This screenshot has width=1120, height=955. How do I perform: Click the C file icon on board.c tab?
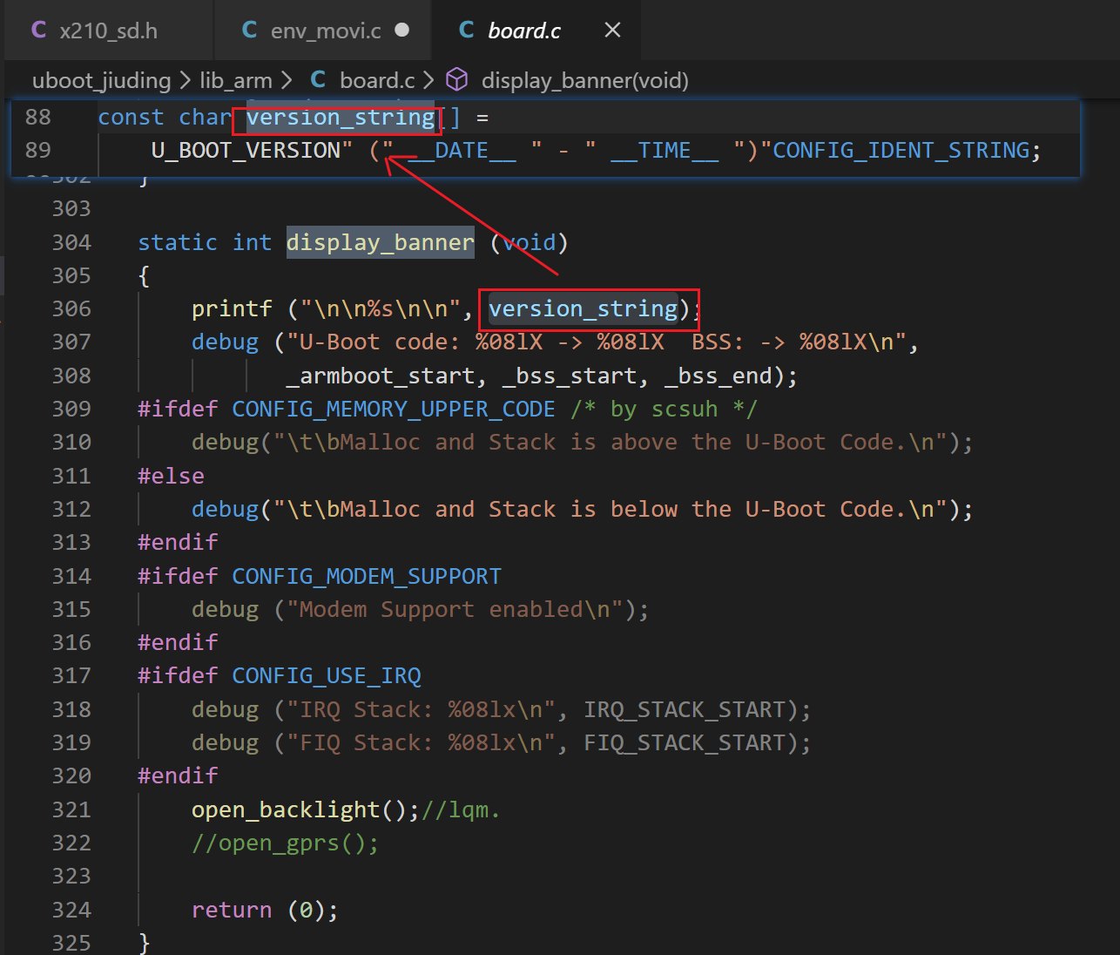click(x=467, y=30)
